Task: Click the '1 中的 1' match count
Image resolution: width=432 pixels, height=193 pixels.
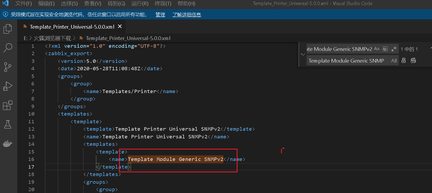Action: (409, 49)
